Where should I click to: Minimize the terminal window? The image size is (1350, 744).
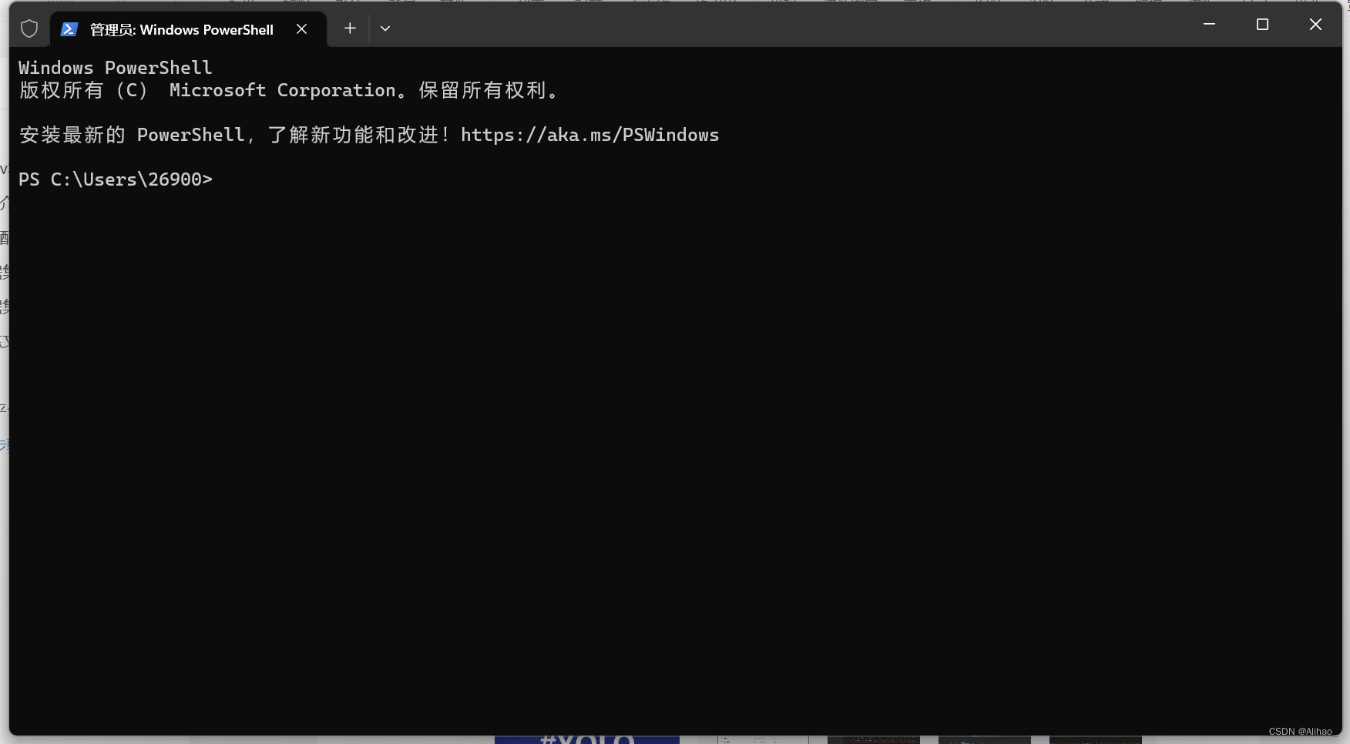1208,24
